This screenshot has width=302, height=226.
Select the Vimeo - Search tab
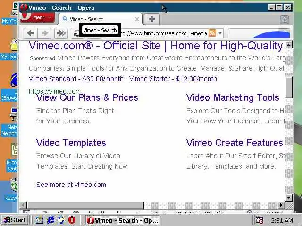click(x=100, y=19)
